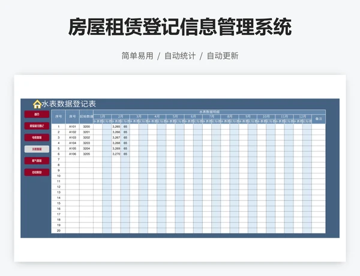Select the 序号 column header
The height and width of the screenshot is (276, 360).
[59, 116]
